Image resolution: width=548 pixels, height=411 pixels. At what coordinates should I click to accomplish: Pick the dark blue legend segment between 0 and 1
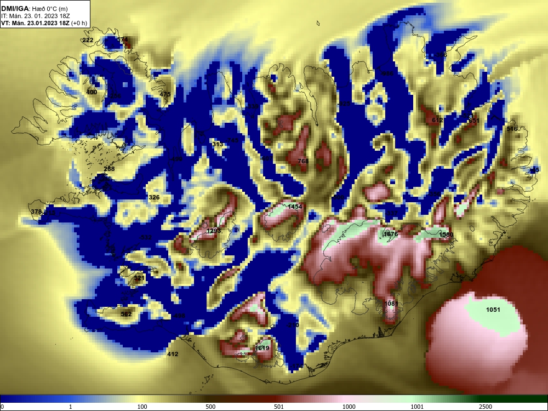[35, 399]
